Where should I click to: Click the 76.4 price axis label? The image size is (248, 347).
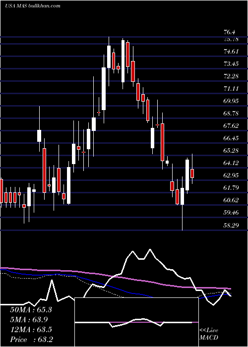[x=229, y=32]
